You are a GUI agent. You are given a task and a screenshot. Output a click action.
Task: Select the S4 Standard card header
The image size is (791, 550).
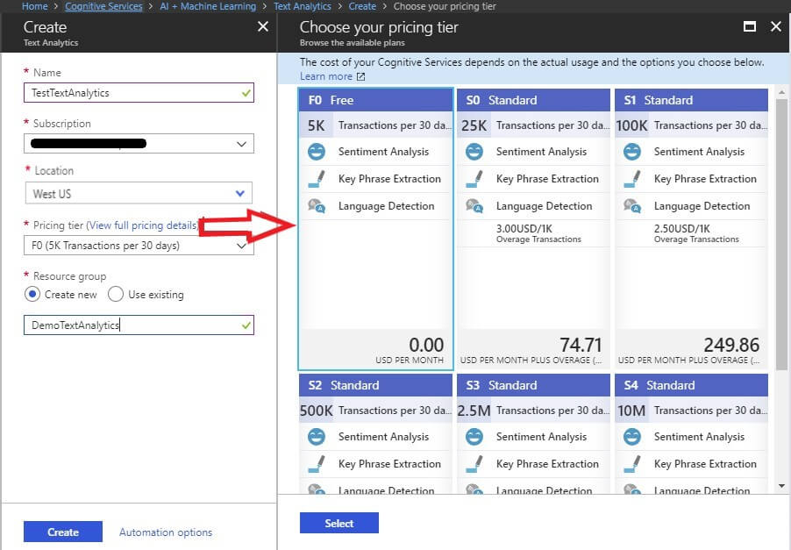691,385
